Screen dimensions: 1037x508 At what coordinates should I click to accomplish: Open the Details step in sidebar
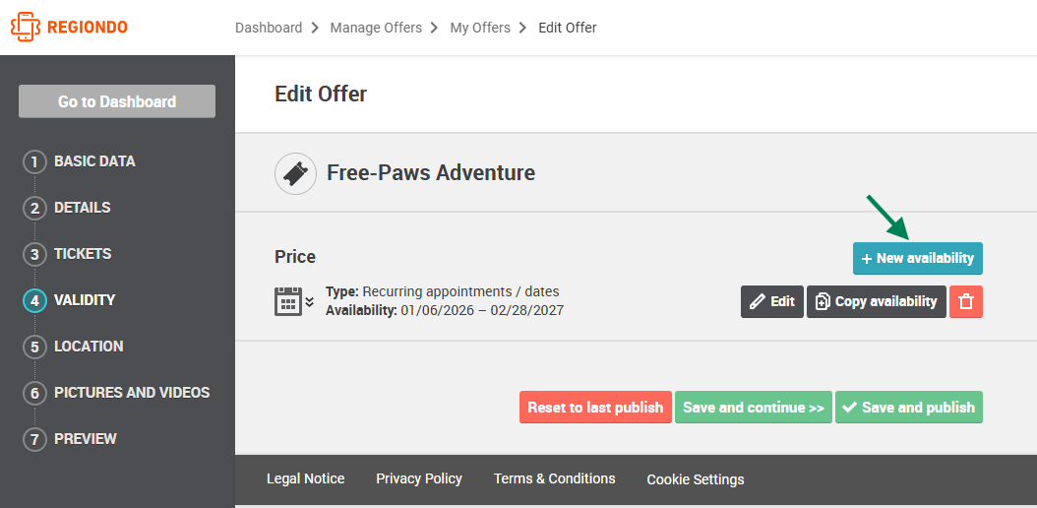(x=82, y=208)
